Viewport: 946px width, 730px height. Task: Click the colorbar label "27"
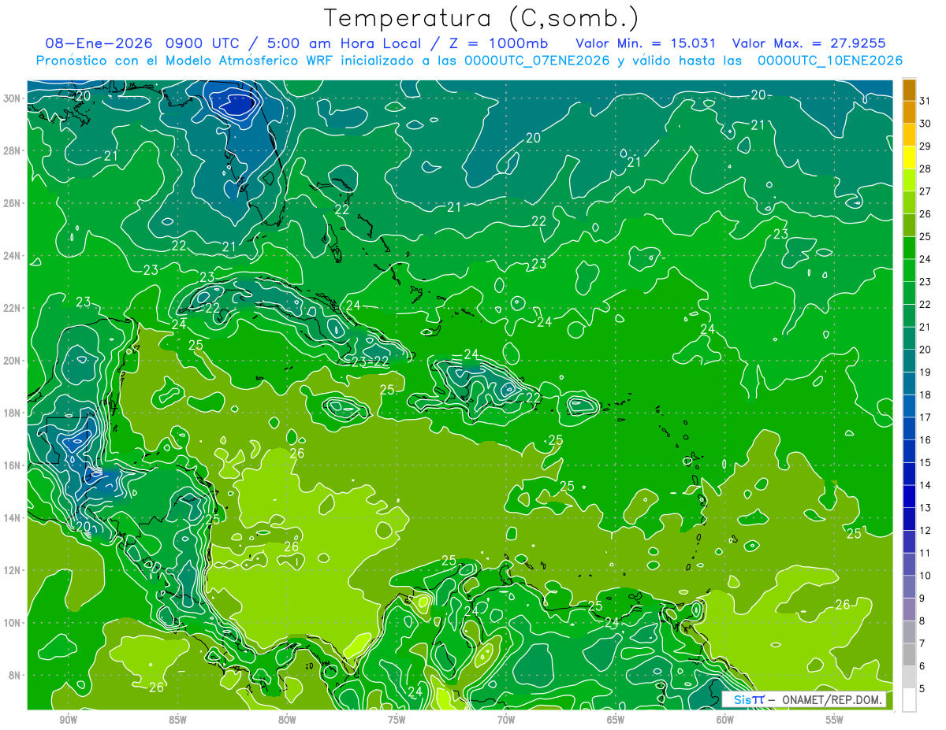[925, 191]
